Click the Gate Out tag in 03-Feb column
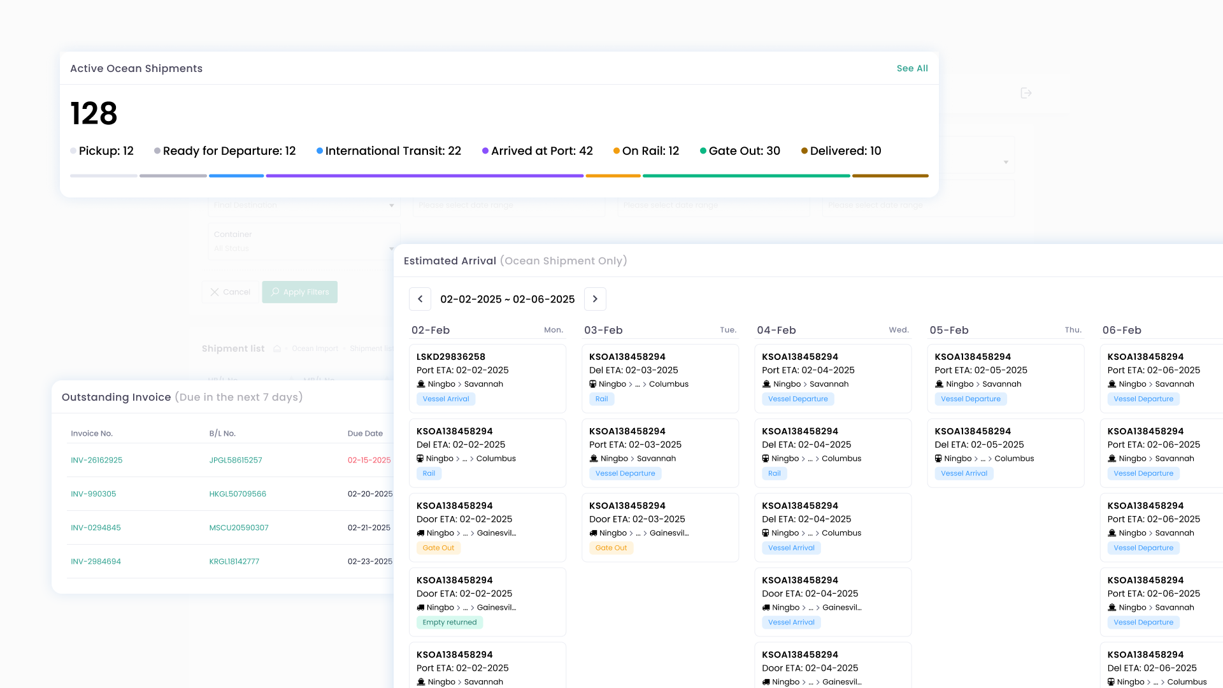 (x=611, y=548)
